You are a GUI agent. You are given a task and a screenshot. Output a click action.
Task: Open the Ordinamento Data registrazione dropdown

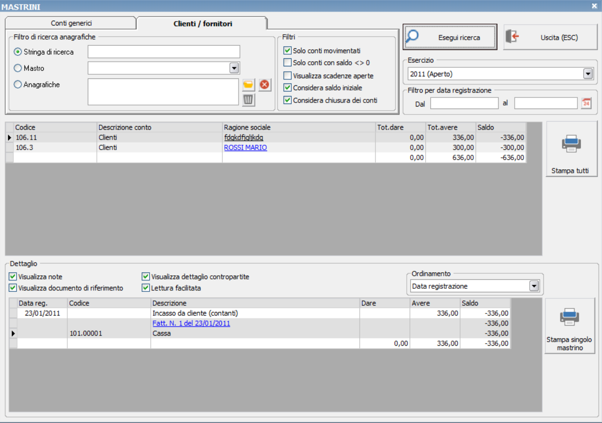534,286
